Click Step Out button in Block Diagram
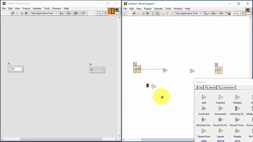The image size is (253, 142). [171, 14]
